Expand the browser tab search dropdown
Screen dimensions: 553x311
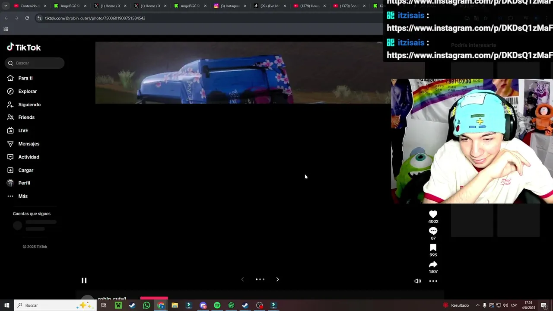pos(6,6)
